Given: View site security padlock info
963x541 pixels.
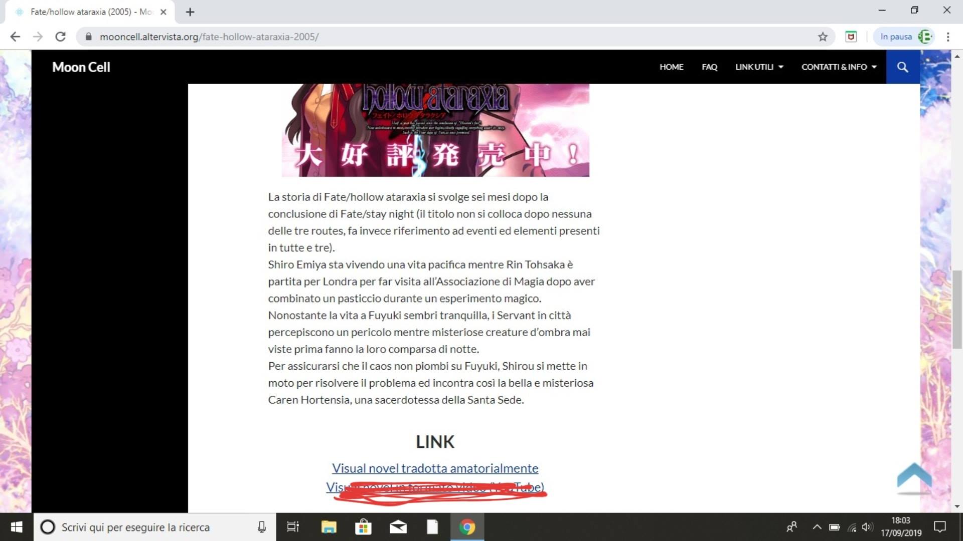Looking at the screenshot, I should pos(89,37).
